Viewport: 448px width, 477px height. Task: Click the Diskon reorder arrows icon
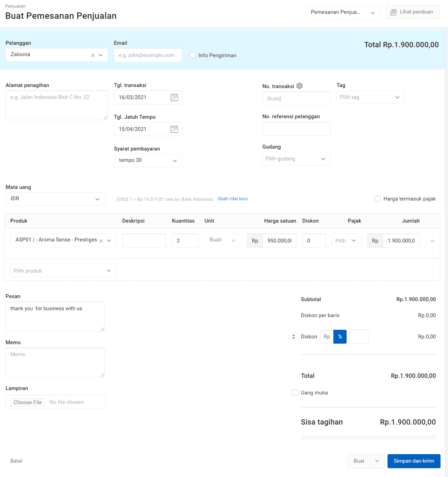(293, 337)
